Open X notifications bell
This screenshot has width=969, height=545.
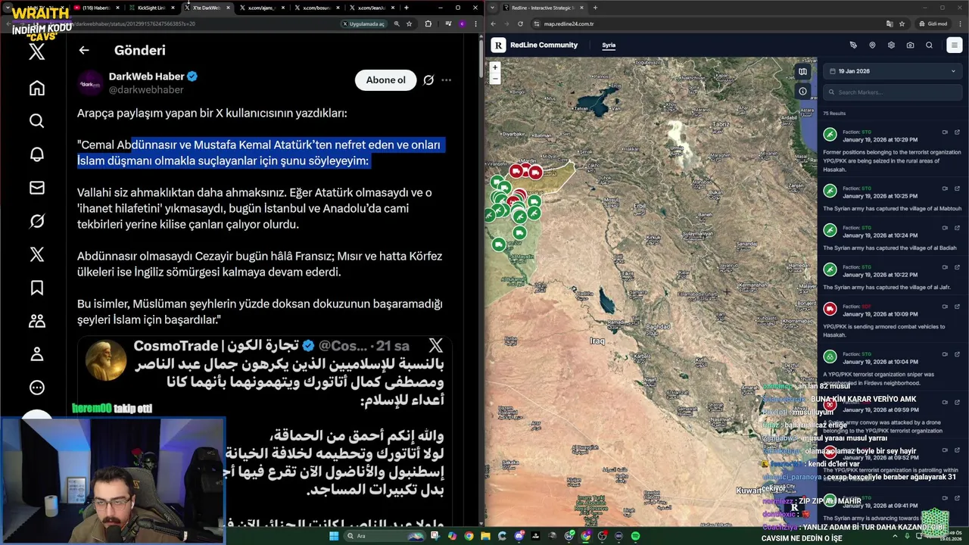(37, 154)
